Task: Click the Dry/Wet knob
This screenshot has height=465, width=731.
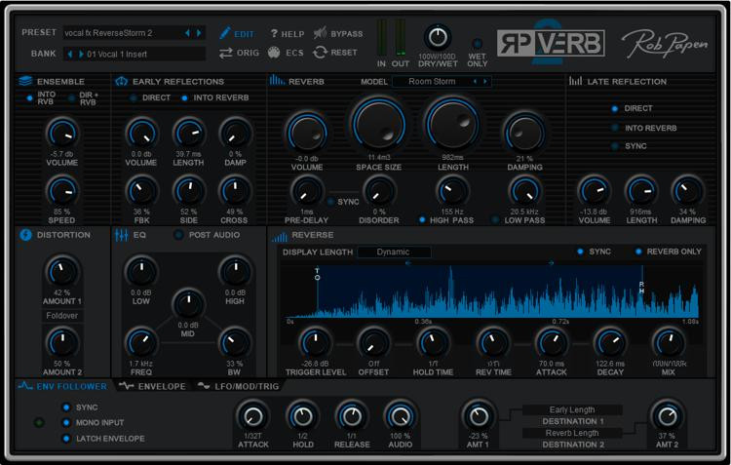Action: pos(438,37)
